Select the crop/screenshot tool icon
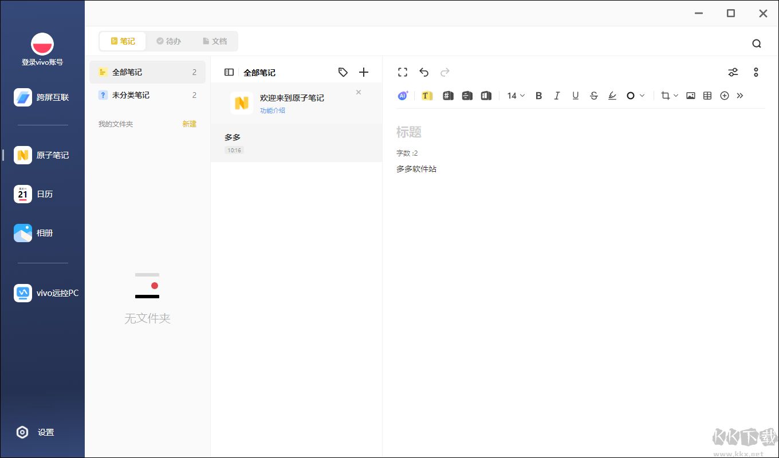The image size is (779, 458). pos(665,96)
